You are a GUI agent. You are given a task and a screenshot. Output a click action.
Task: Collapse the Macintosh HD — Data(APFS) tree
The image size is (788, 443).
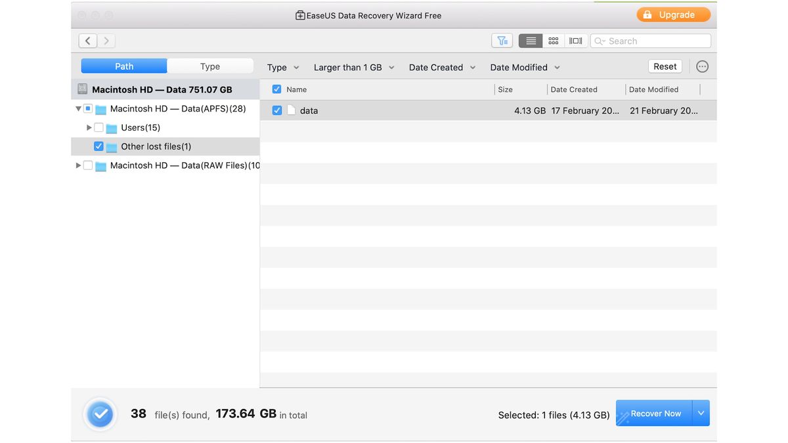click(77, 108)
